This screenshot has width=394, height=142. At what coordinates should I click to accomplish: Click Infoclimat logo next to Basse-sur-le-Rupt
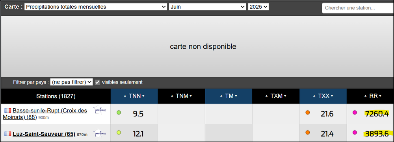pos(100,110)
